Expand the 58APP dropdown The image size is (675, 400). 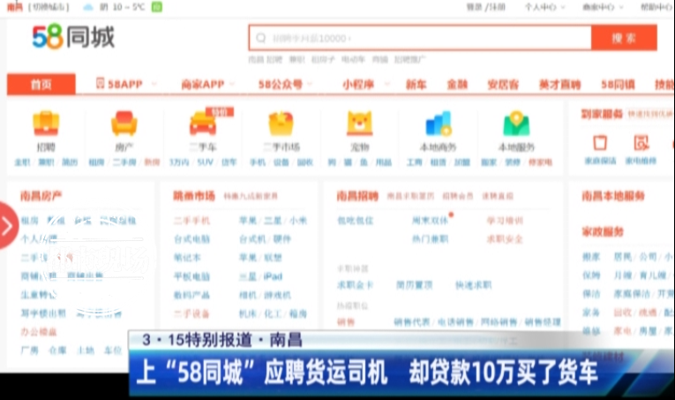tap(154, 84)
